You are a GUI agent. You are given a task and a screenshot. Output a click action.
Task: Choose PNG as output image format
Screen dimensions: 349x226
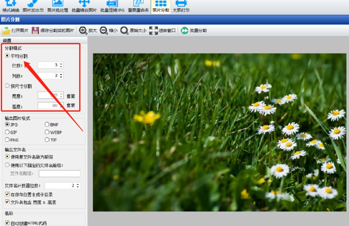[x=7, y=140]
